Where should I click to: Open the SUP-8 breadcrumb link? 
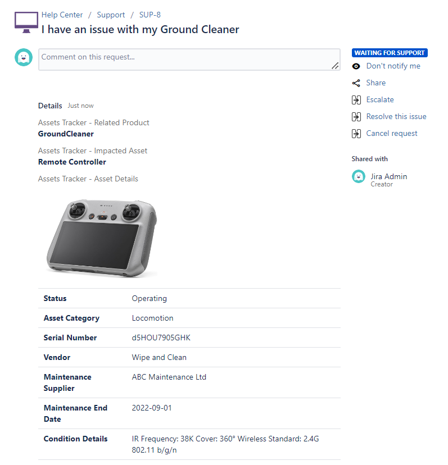[150, 15]
